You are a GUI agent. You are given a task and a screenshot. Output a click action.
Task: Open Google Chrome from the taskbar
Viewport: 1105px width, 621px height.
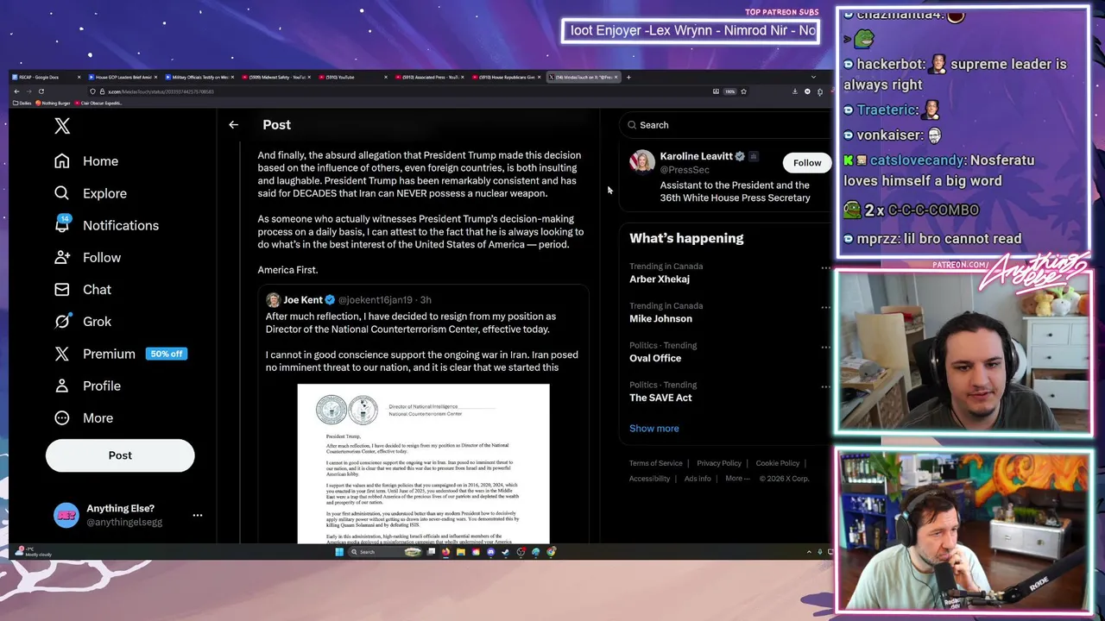551,552
